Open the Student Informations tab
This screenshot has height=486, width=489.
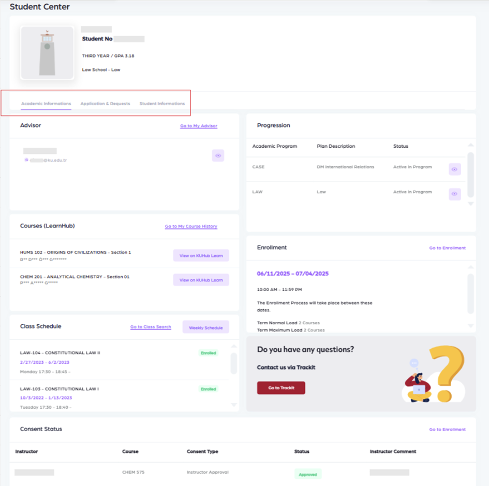[162, 104]
